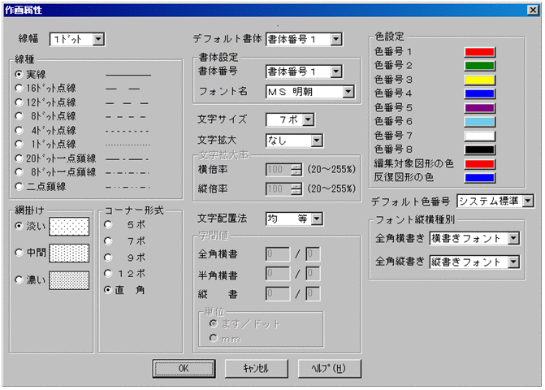545x390 pixels.
Task: Select the 20ドット一点鎖線 line type
Action: (x=19, y=158)
